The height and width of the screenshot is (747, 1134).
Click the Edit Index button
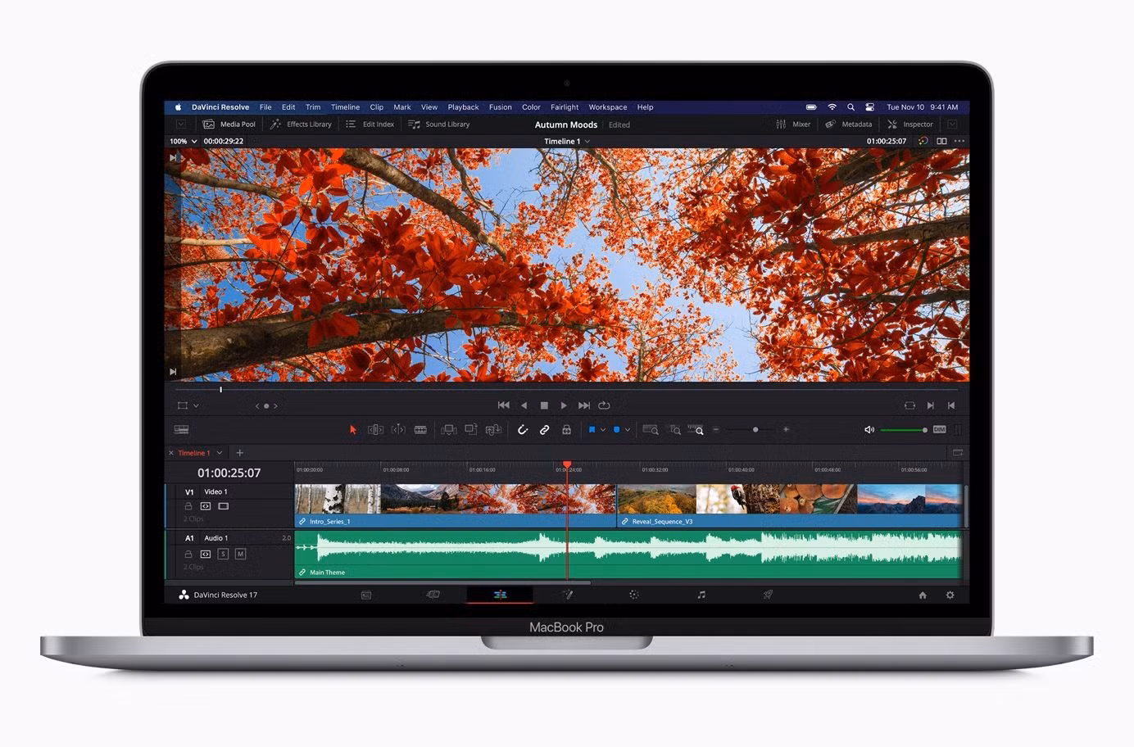coord(370,124)
